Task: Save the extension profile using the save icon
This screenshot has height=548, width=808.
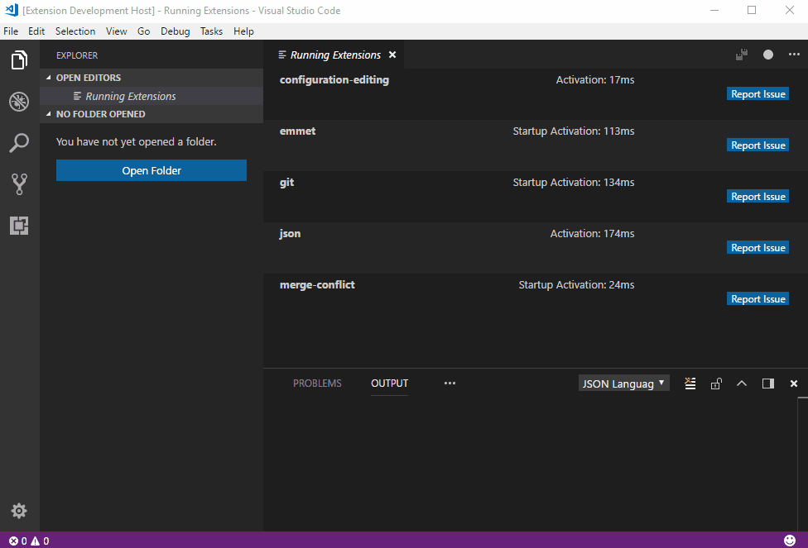Action: [741, 55]
